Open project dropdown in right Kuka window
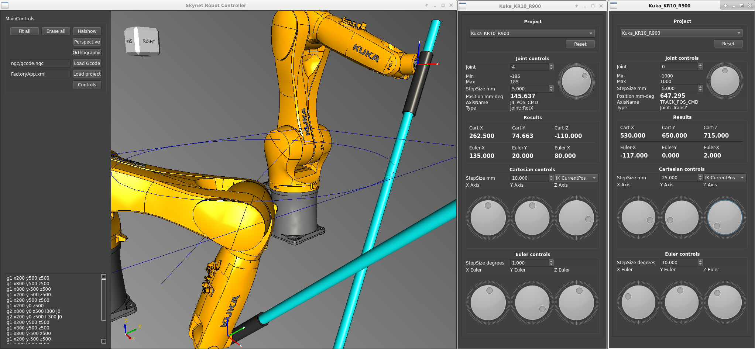 point(682,33)
